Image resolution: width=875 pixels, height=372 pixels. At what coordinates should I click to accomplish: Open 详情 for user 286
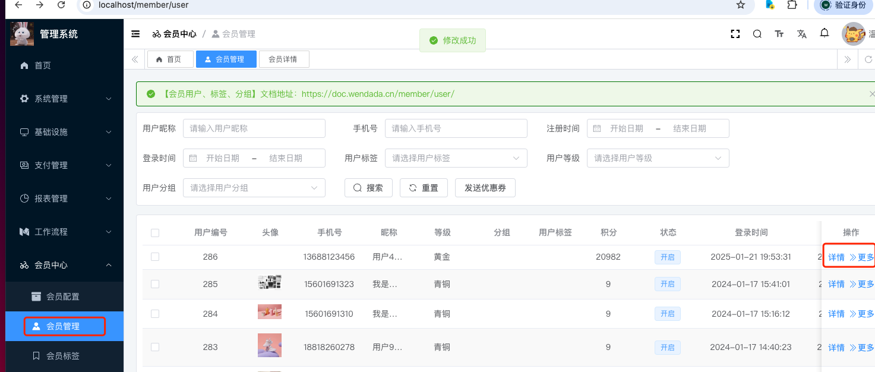836,257
